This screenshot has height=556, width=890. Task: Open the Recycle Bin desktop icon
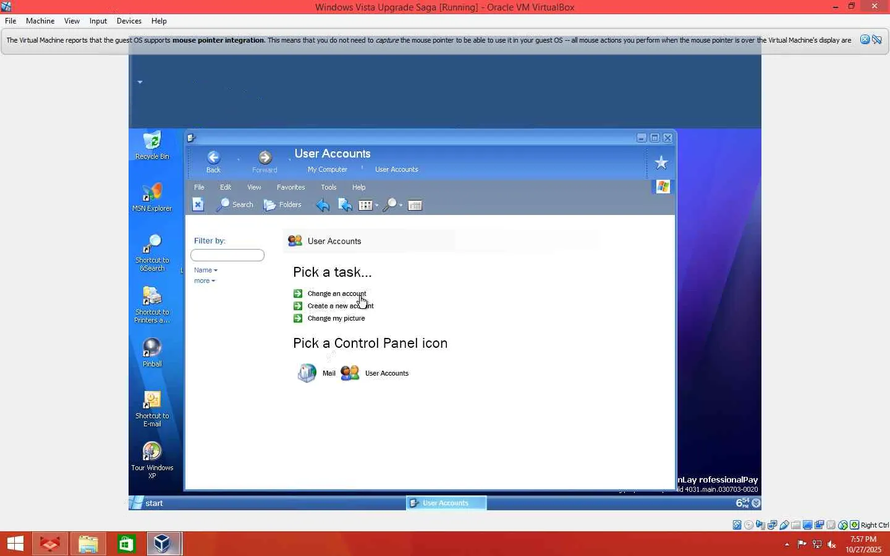pyautogui.click(x=152, y=146)
